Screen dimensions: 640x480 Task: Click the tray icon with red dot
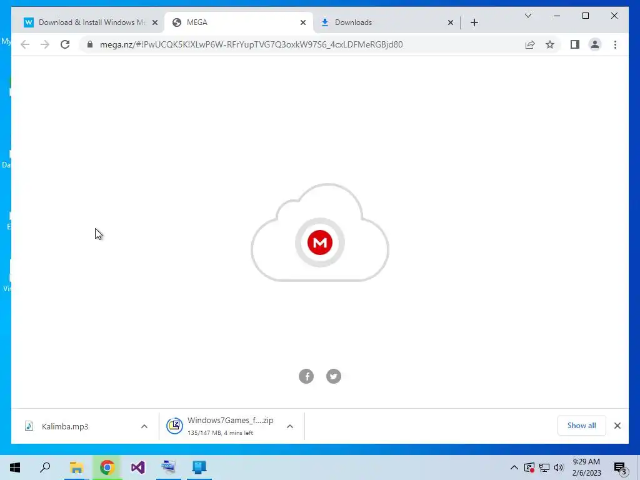[x=529, y=467]
